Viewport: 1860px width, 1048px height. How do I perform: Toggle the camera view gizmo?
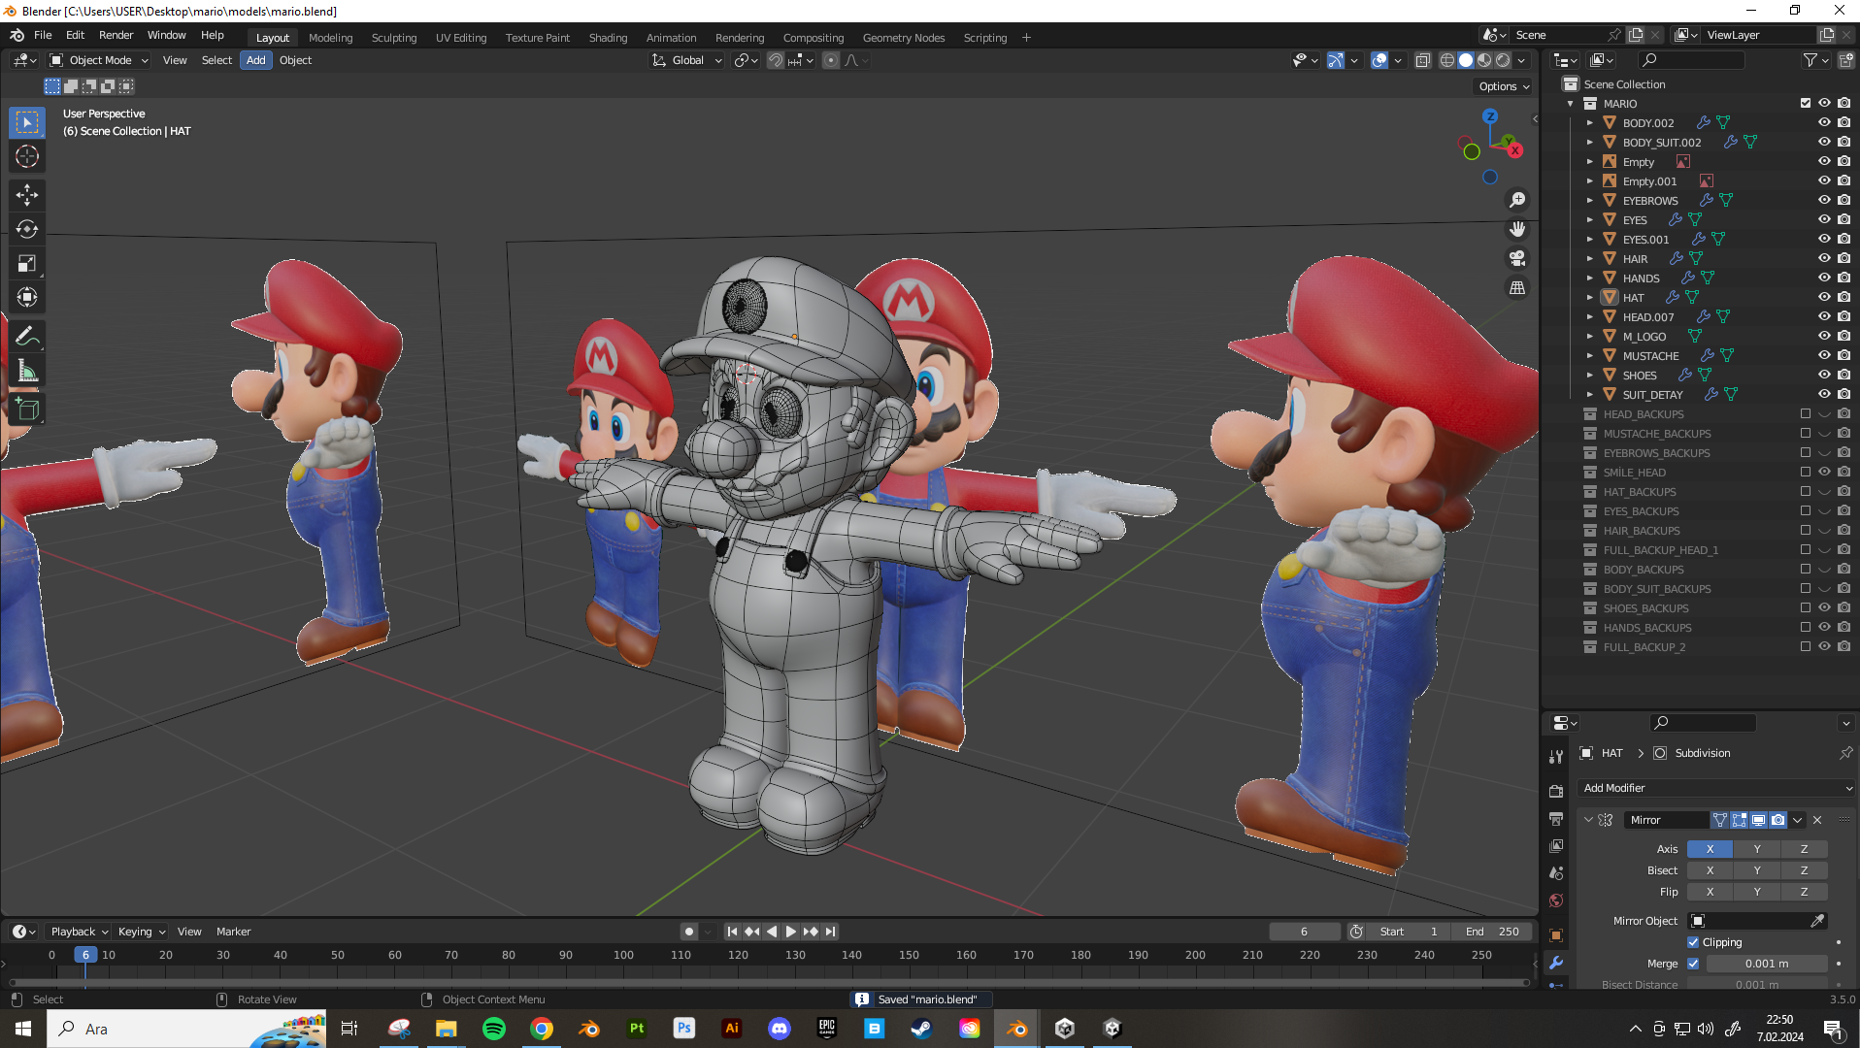tap(1517, 258)
